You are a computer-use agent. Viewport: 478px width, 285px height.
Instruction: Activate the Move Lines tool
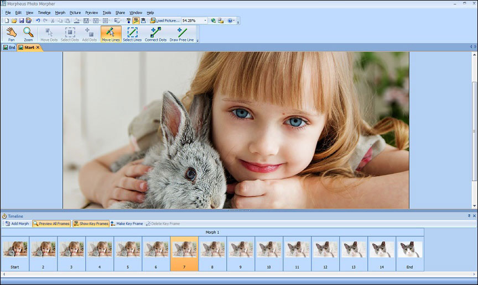(111, 34)
